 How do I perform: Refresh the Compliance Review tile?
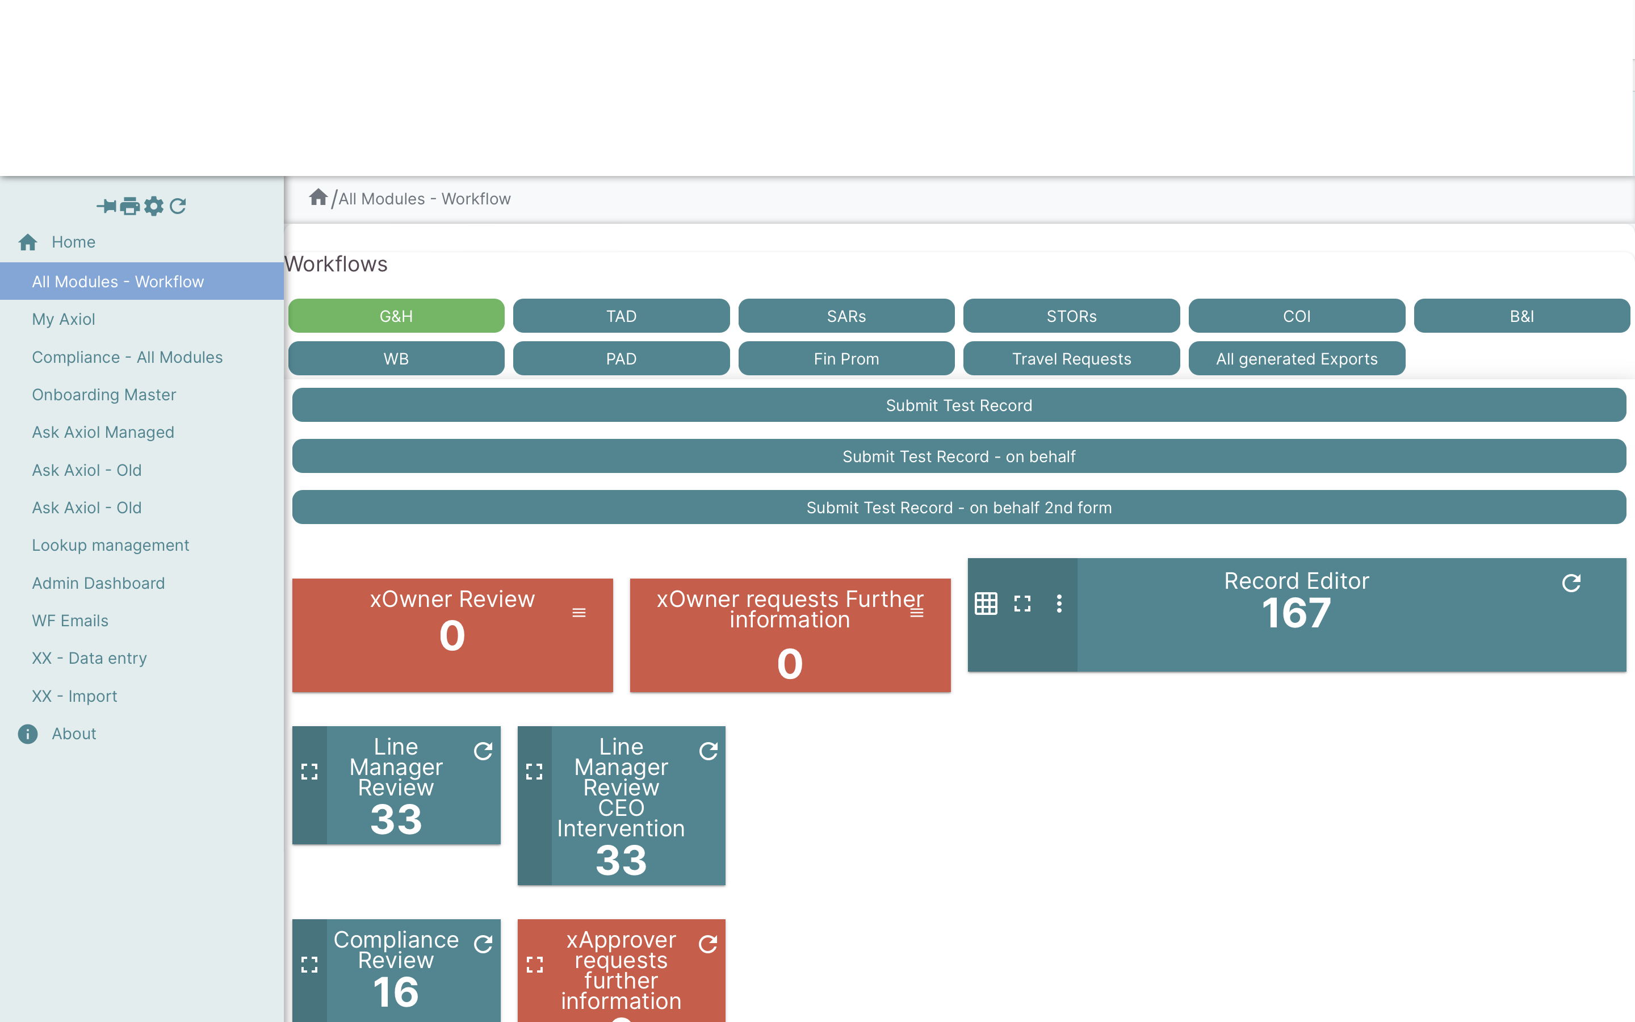click(x=483, y=944)
